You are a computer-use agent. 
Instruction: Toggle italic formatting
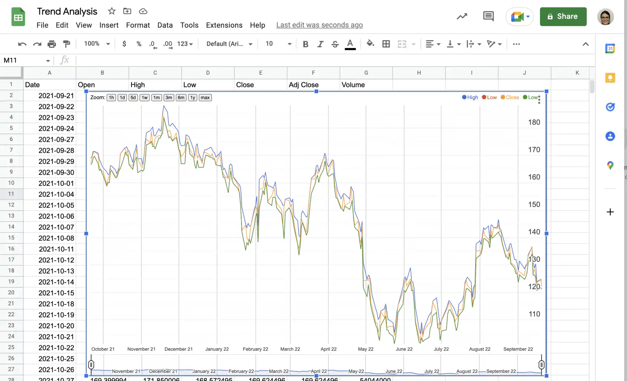click(320, 44)
